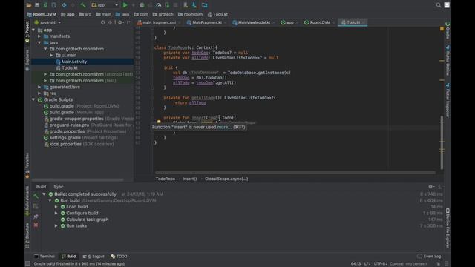Click the Build panel green hammer icon

[36, 196]
